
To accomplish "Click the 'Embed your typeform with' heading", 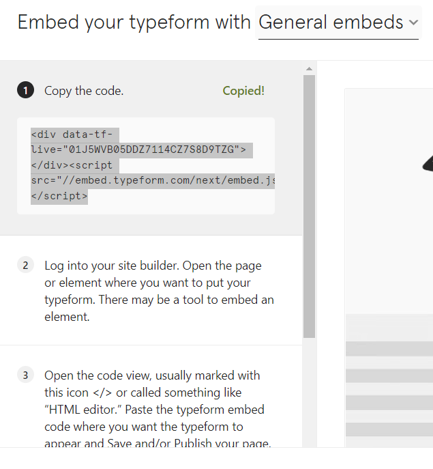I will coord(134,23).
